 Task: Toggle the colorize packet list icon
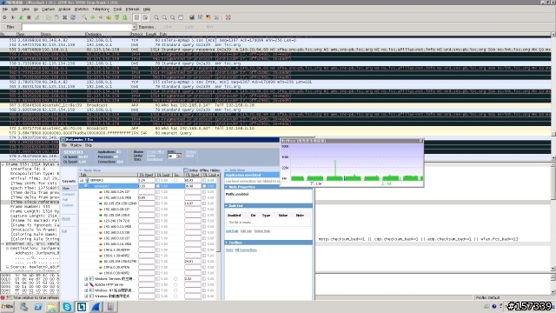136,17
